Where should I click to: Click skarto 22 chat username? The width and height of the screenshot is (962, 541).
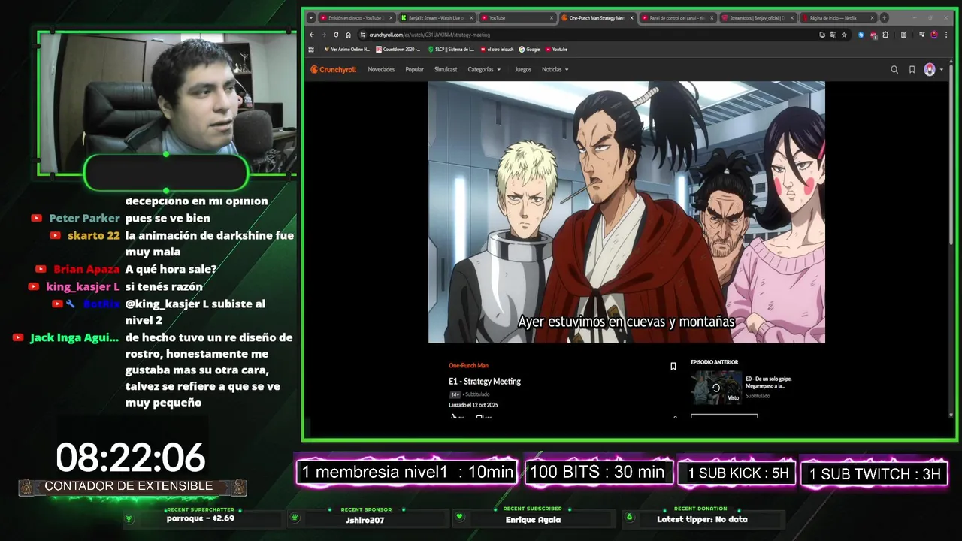(x=94, y=235)
